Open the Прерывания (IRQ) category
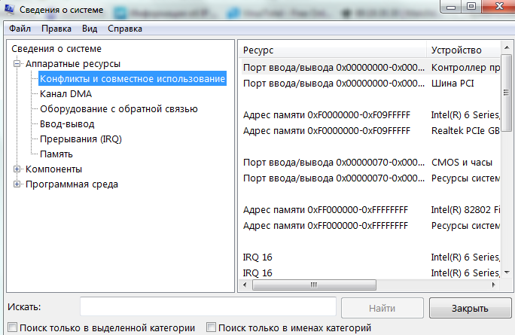Image resolution: width=515 pixels, height=335 pixels. point(81,139)
